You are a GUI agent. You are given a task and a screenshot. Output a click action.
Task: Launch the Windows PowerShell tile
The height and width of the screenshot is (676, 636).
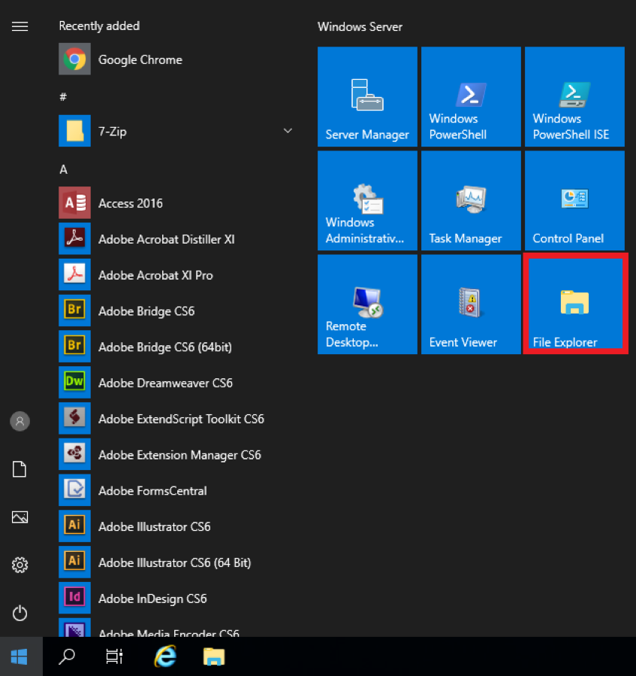coord(471,96)
